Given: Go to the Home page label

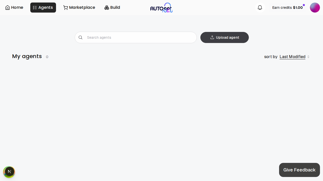Looking at the screenshot, I should pos(17,8).
